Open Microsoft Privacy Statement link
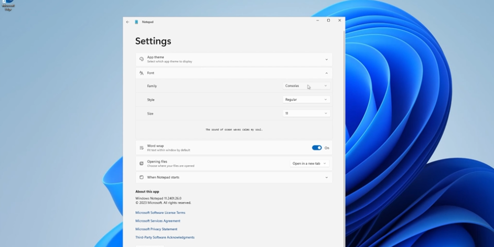The height and width of the screenshot is (247, 494). click(156, 229)
